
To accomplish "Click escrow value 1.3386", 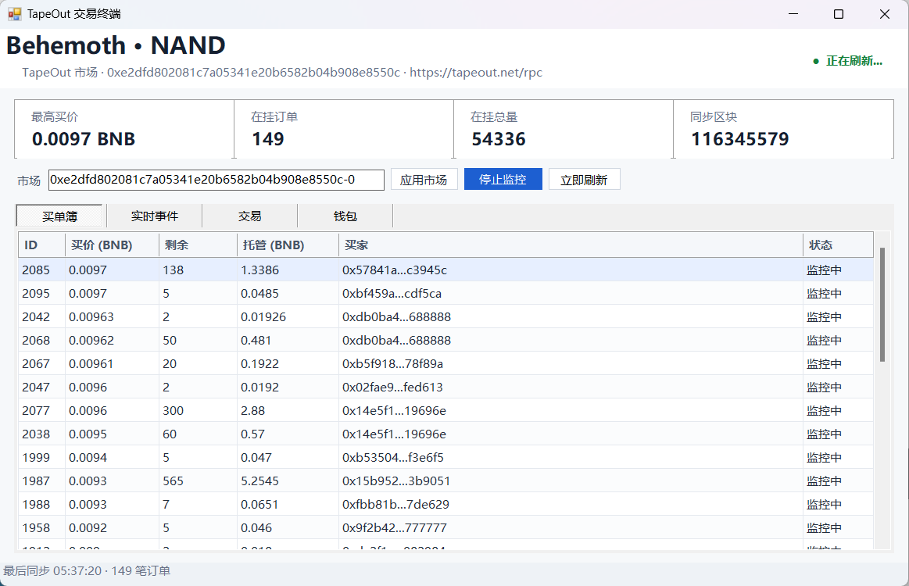I will click(x=259, y=270).
